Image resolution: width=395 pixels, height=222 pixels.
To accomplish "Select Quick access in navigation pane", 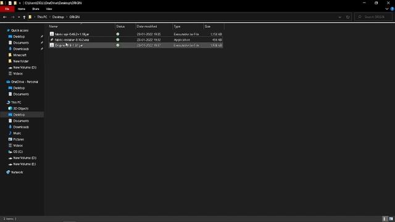I will click(20, 30).
